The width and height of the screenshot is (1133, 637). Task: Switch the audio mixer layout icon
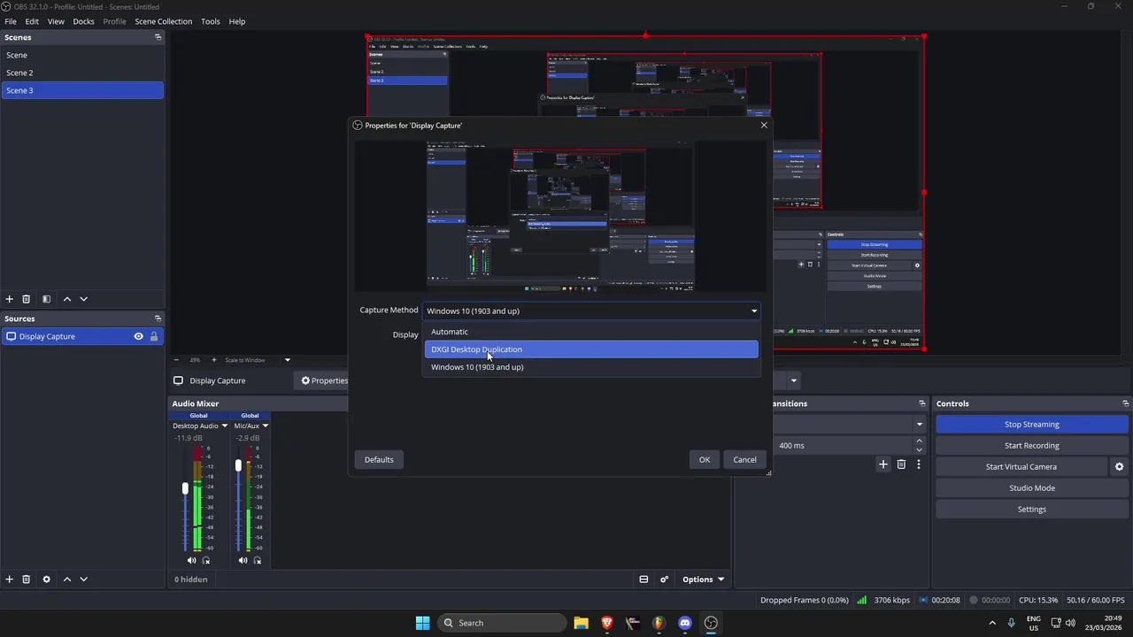(x=644, y=579)
